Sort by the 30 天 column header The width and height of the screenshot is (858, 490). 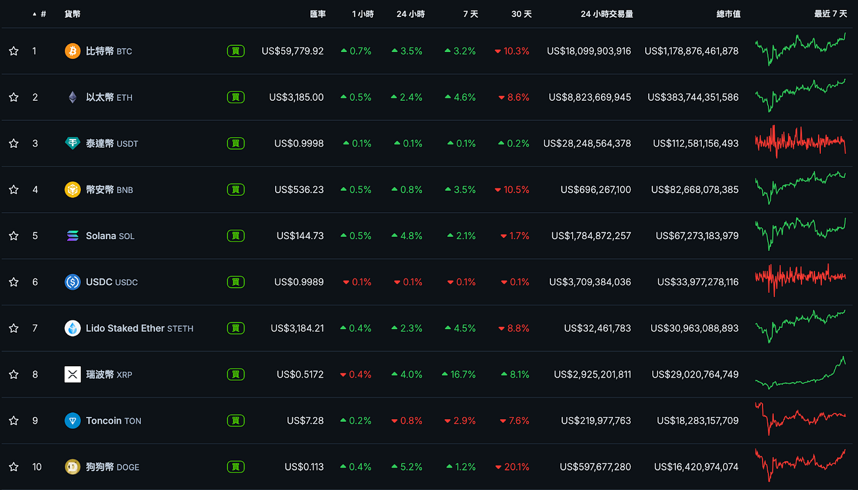[521, 14]
